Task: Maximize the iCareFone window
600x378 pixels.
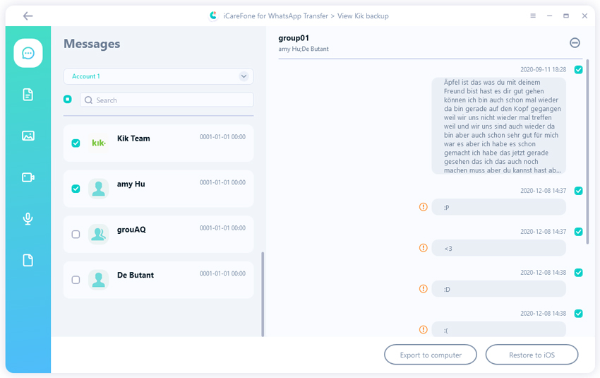Action: tap(566, 16)
